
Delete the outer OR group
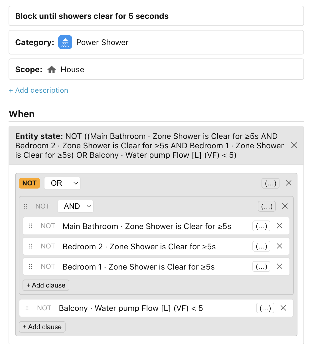289,183
